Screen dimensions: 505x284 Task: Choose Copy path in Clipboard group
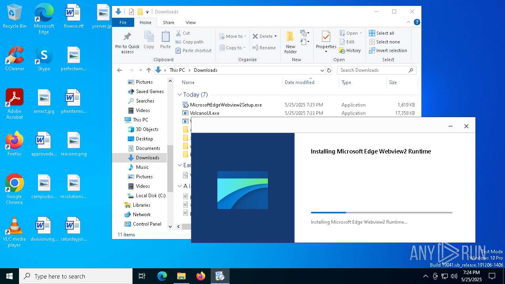click(189, 42)
